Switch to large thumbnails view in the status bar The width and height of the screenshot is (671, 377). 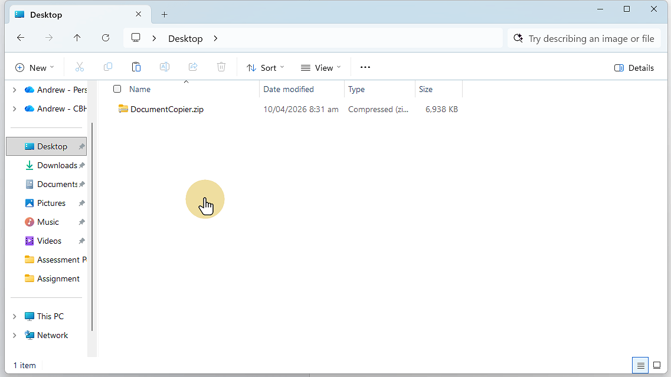(x=656, y=365)
